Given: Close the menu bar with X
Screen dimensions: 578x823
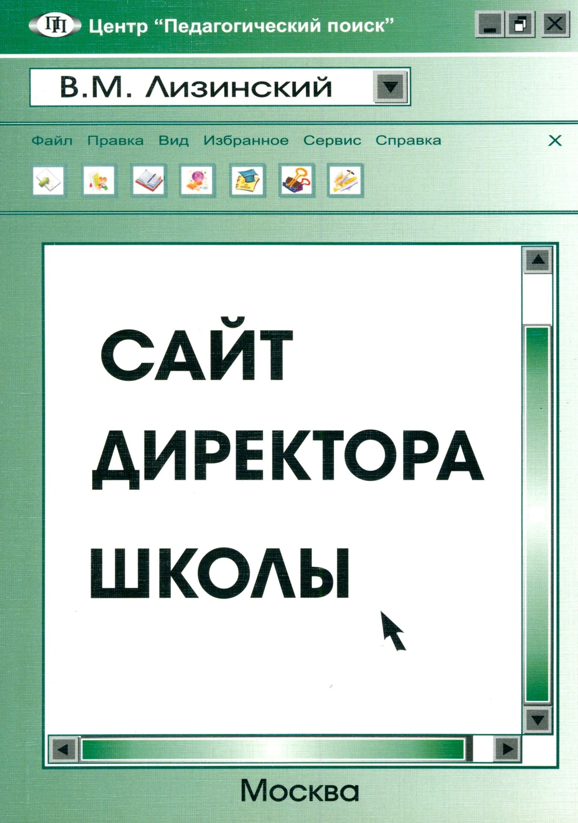Looking at the screenshot, I should coord(555,141).
